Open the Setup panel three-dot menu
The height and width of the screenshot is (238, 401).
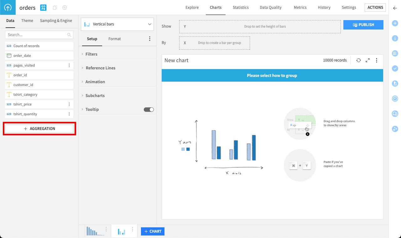pyautogui.click(x=149, y=39)
